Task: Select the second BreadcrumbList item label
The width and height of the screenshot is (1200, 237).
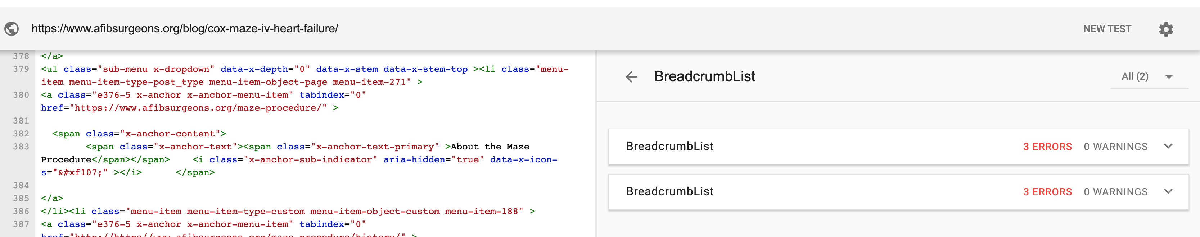Action: pyautogui.click(x=669, y=191)
